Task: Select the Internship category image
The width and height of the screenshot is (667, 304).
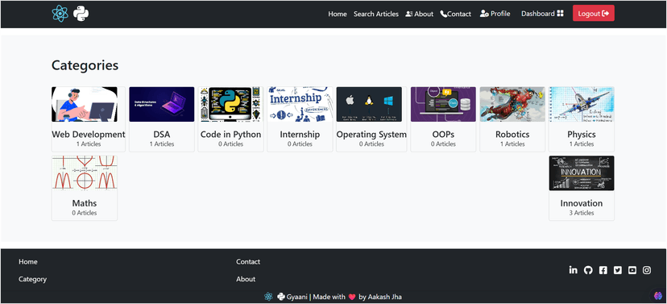Action: [x=300, y=104]
